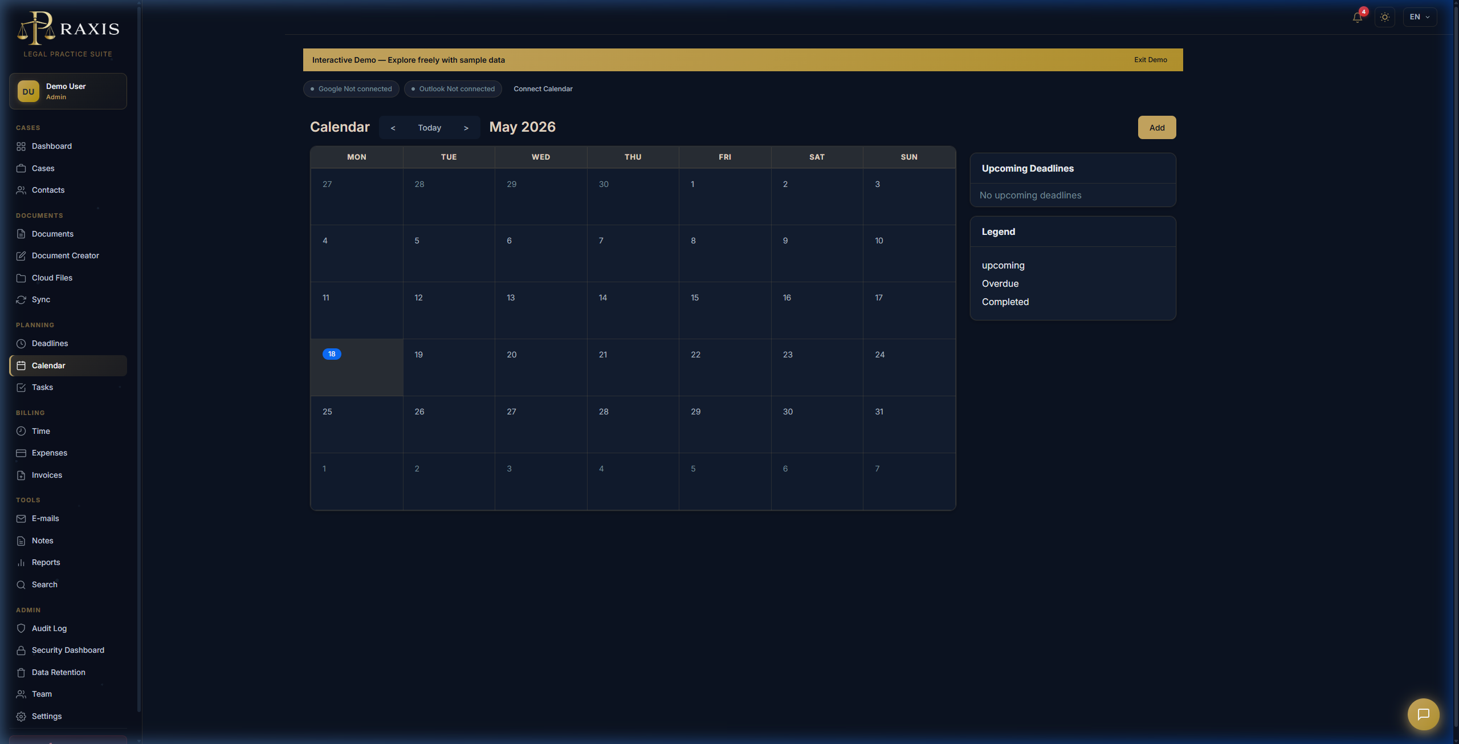Click the Document Creator pencil icon
The height and width of the screenshot is (744, 1459).
(x=21, y=256)
